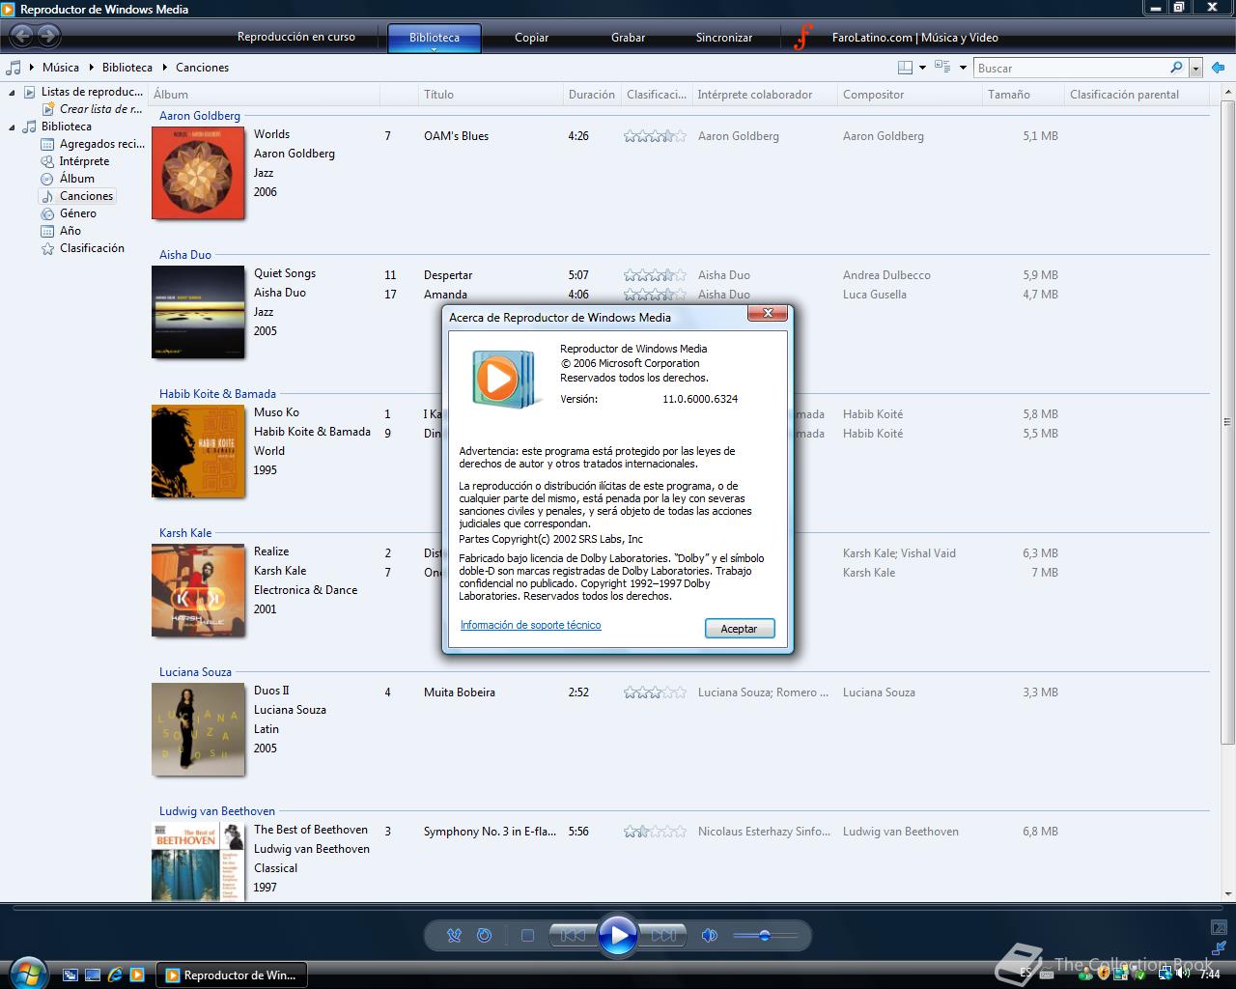
Task: Click the Forward navigation arrow
Action: pyautogui.click(x=48, y=37)
